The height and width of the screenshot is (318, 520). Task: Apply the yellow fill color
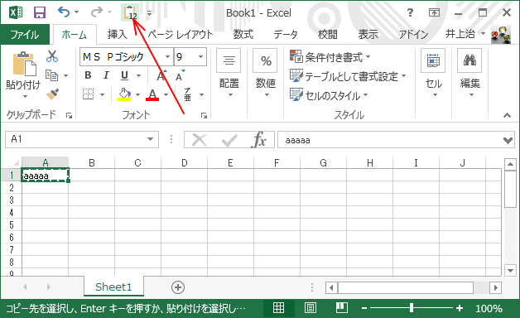tap(124, 94)
